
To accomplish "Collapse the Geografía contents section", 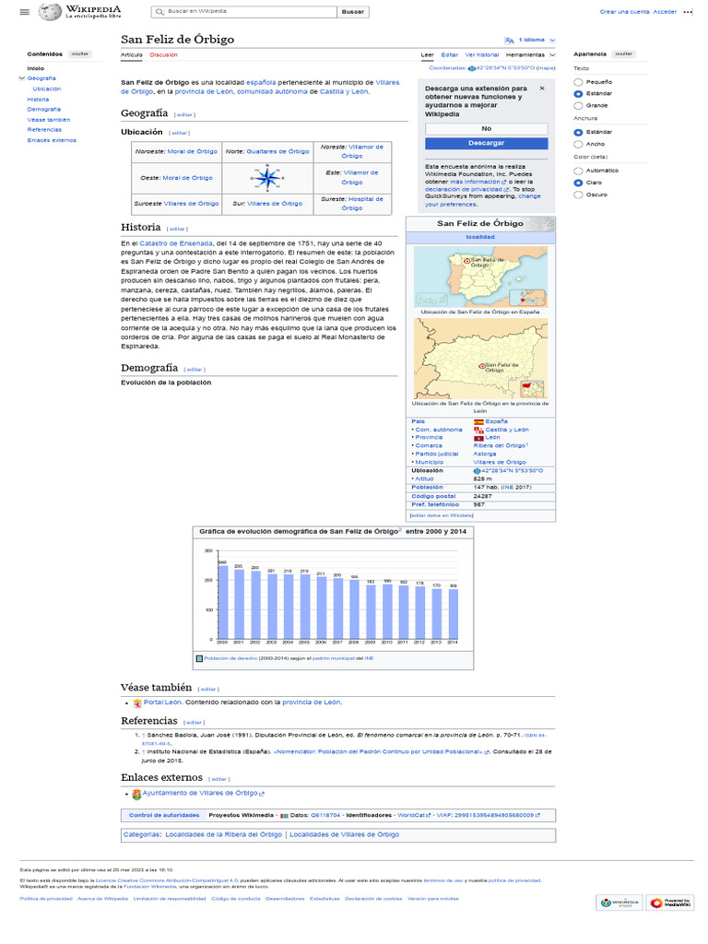I will (22, 79).
